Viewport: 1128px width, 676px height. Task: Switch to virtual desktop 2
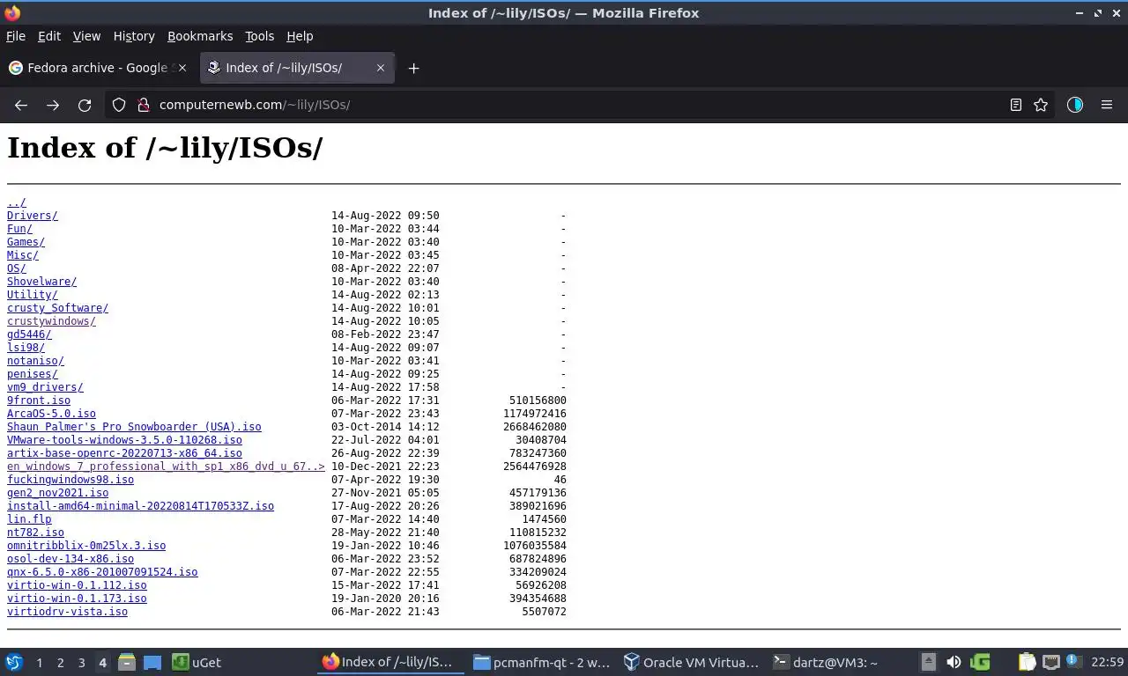click(x=60, y=663)
